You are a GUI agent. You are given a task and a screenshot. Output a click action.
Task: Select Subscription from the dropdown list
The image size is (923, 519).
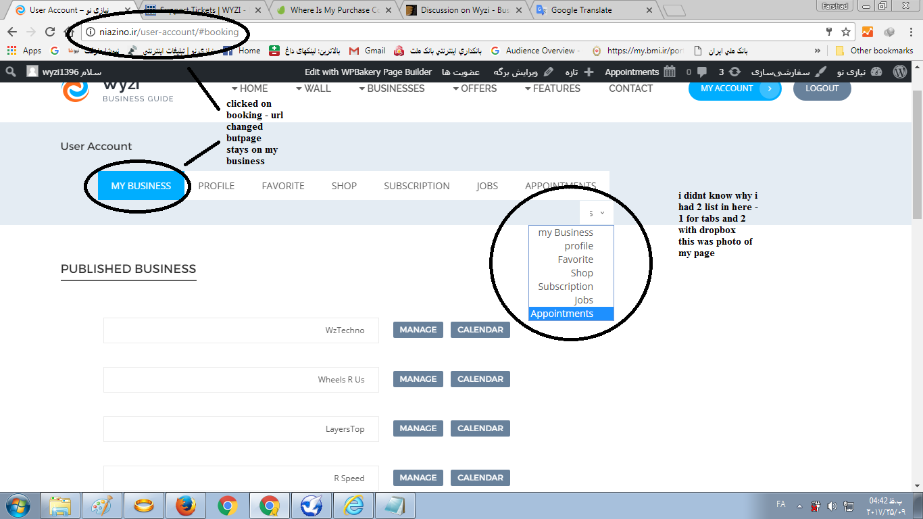(566, 287)
